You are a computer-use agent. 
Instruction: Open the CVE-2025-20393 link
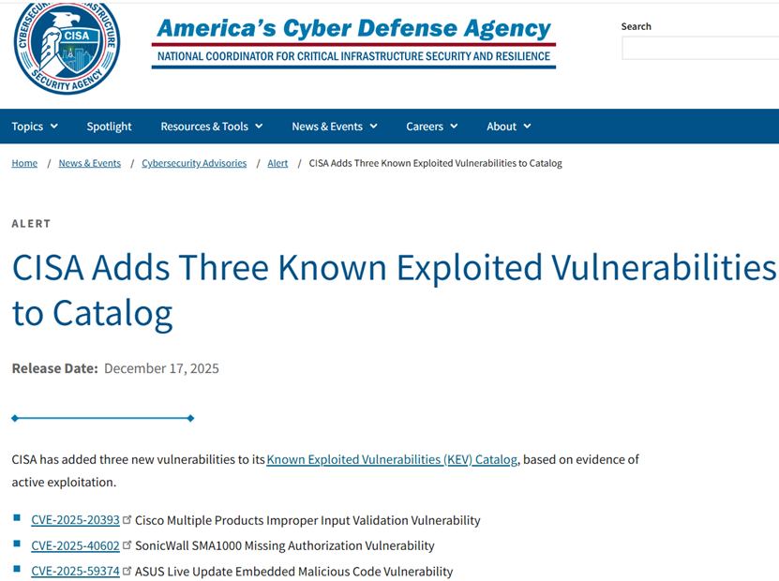pos(75,520)
